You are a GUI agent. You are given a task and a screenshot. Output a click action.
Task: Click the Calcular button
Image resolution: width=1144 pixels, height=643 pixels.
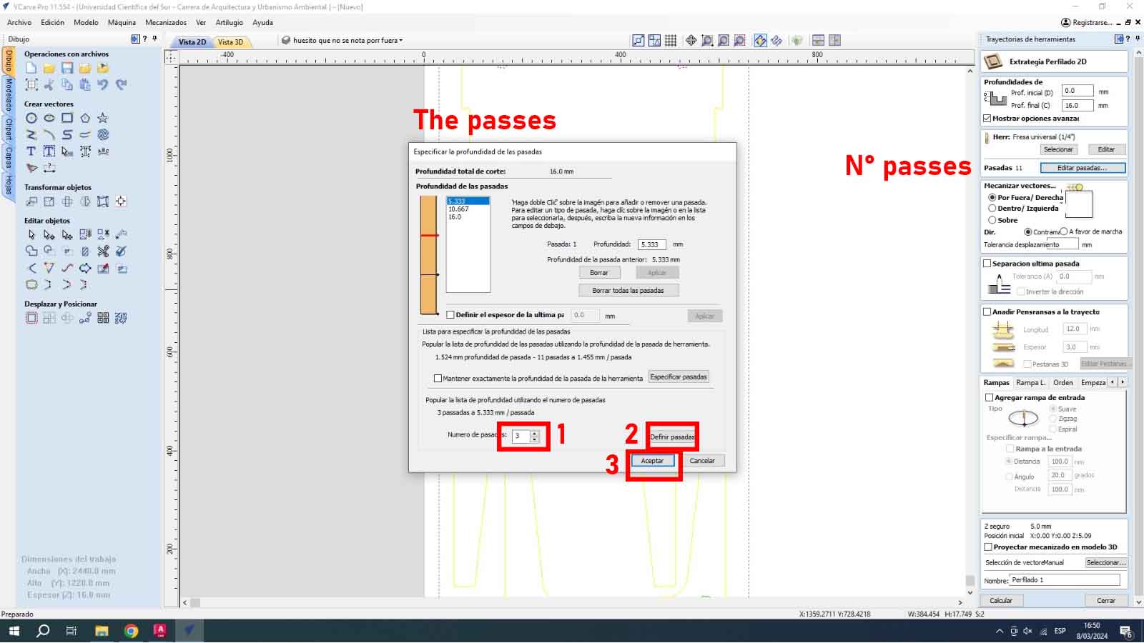click(1001, 601)
